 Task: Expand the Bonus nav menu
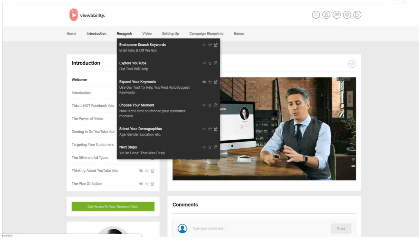[x=239, y=34]
